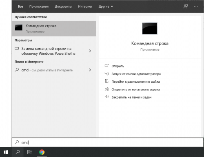Click the Лучшее соответствие heading
Viewport: 204px width, 157px height.
(31, 17)
